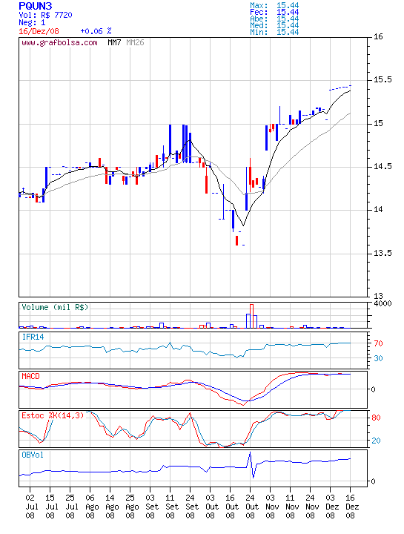
Task: Click the 15.5 price axis label
Action: click(383, 79)
